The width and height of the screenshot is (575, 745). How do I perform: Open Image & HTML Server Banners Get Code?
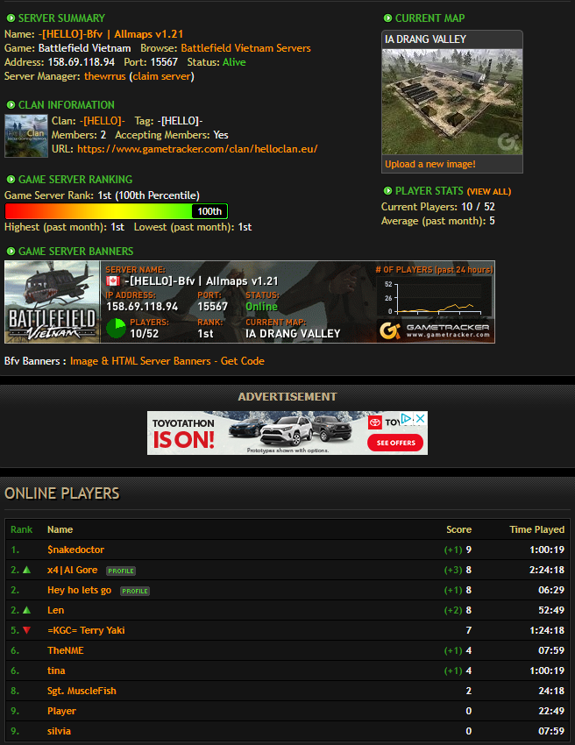(167, 361)
